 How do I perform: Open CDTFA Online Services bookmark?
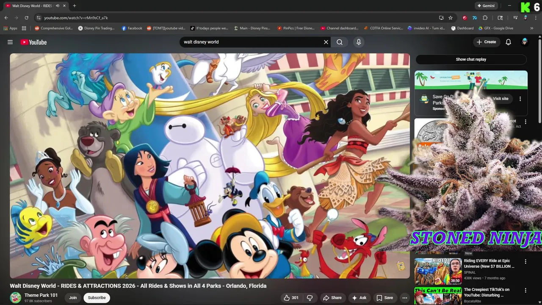coord(384,28)
